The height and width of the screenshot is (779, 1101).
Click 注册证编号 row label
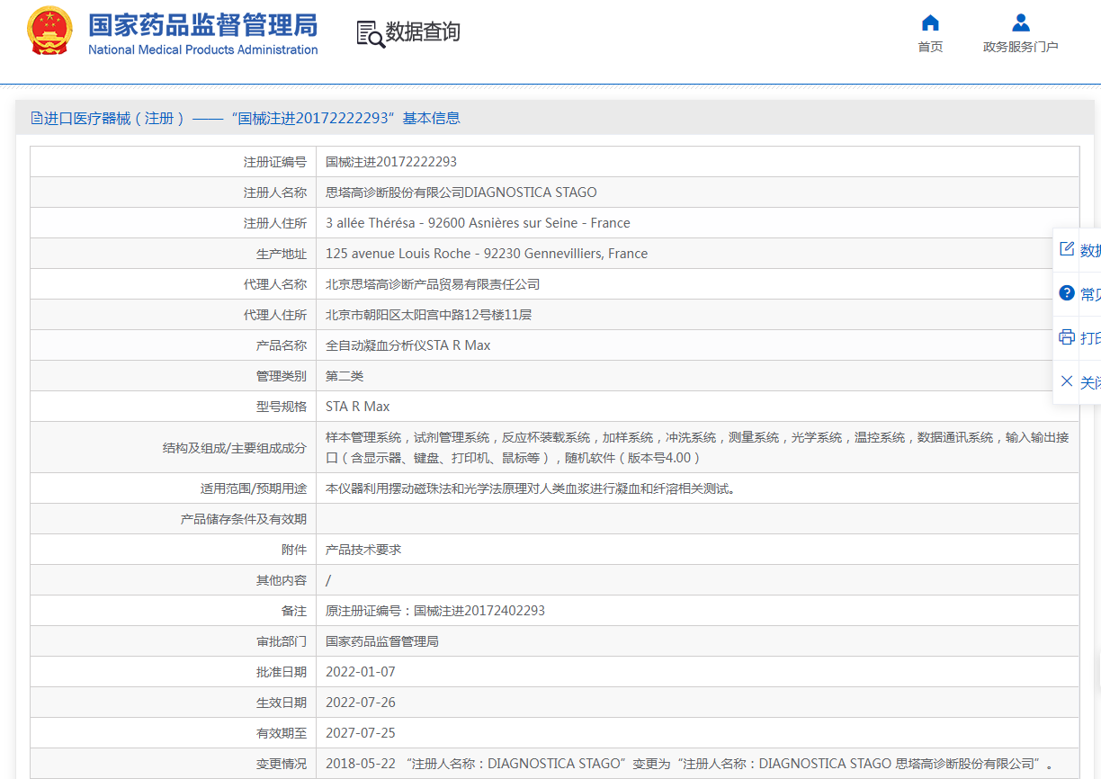[x=275, y=162]
